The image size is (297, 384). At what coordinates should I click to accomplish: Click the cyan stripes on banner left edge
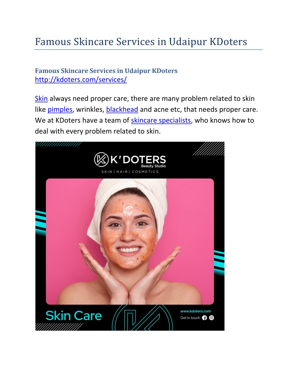[41, 223]
